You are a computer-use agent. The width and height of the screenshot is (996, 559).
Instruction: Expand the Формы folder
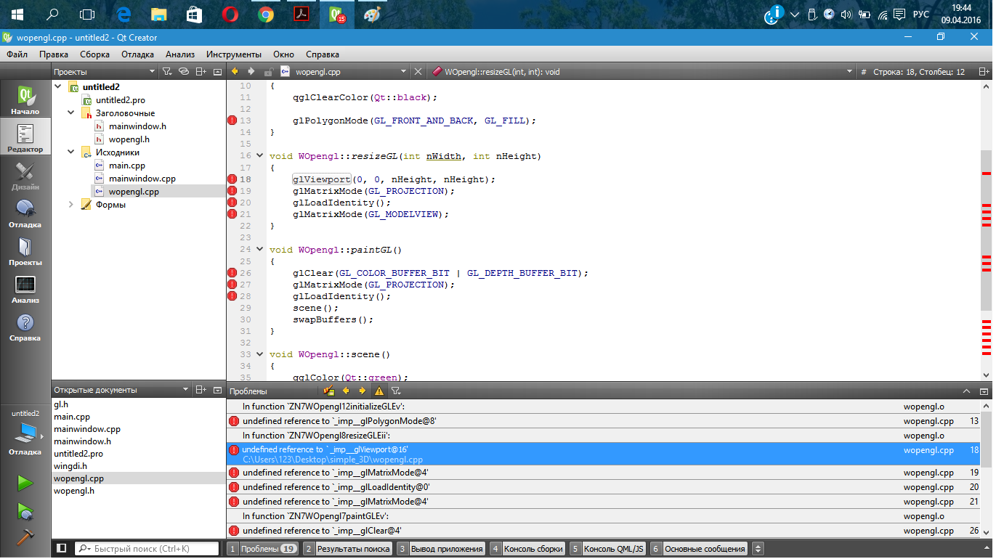click(71, 205)
